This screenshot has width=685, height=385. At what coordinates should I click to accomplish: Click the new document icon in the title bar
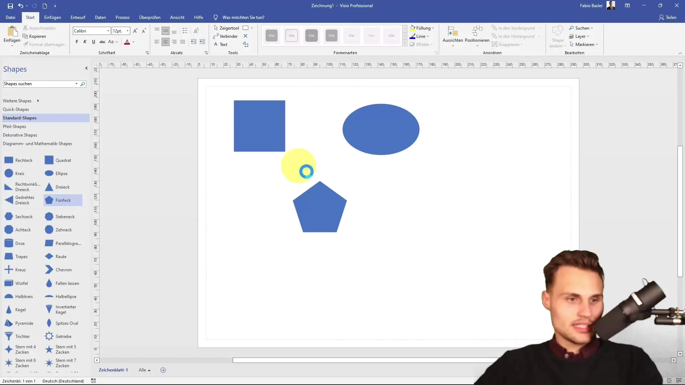[45, 6]
